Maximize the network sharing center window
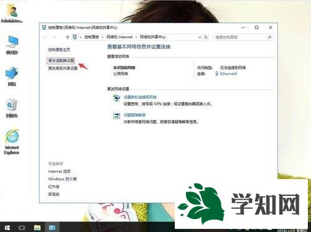 [256, 27]
